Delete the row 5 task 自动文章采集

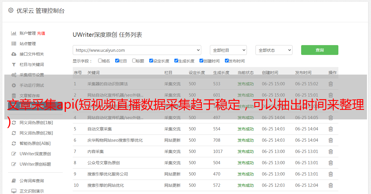tap(331, 129)
